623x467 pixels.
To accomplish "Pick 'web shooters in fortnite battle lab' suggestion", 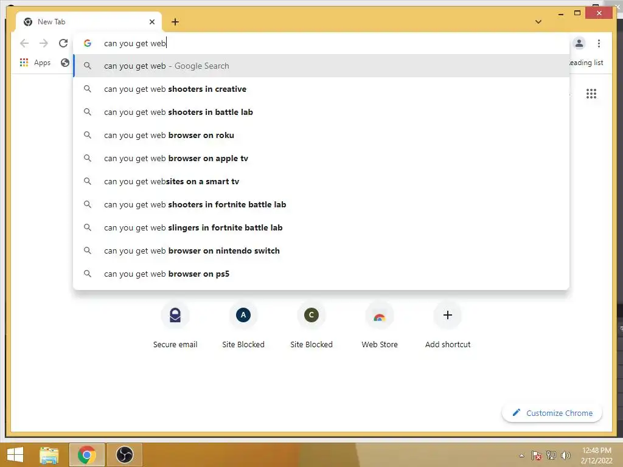I will (x=321, y=204).
